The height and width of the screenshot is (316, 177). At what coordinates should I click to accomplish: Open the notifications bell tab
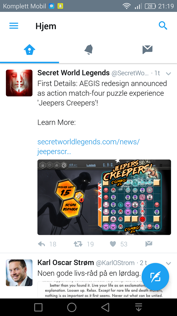[x=88, y=49]
